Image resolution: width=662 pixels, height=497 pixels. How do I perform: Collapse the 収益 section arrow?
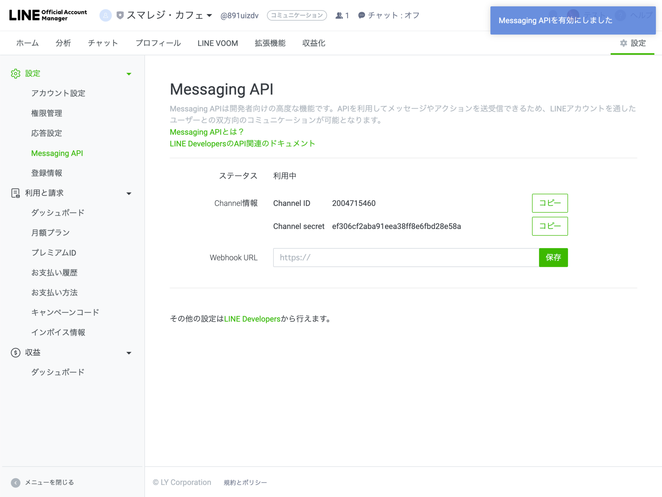129,353
